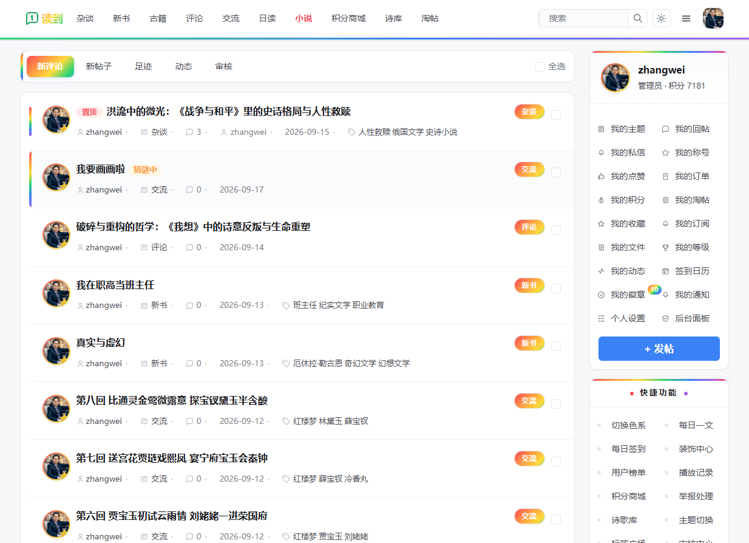Open the 古籍 navigation item
This screenshot has width=749, height=543.
[158, 18]
